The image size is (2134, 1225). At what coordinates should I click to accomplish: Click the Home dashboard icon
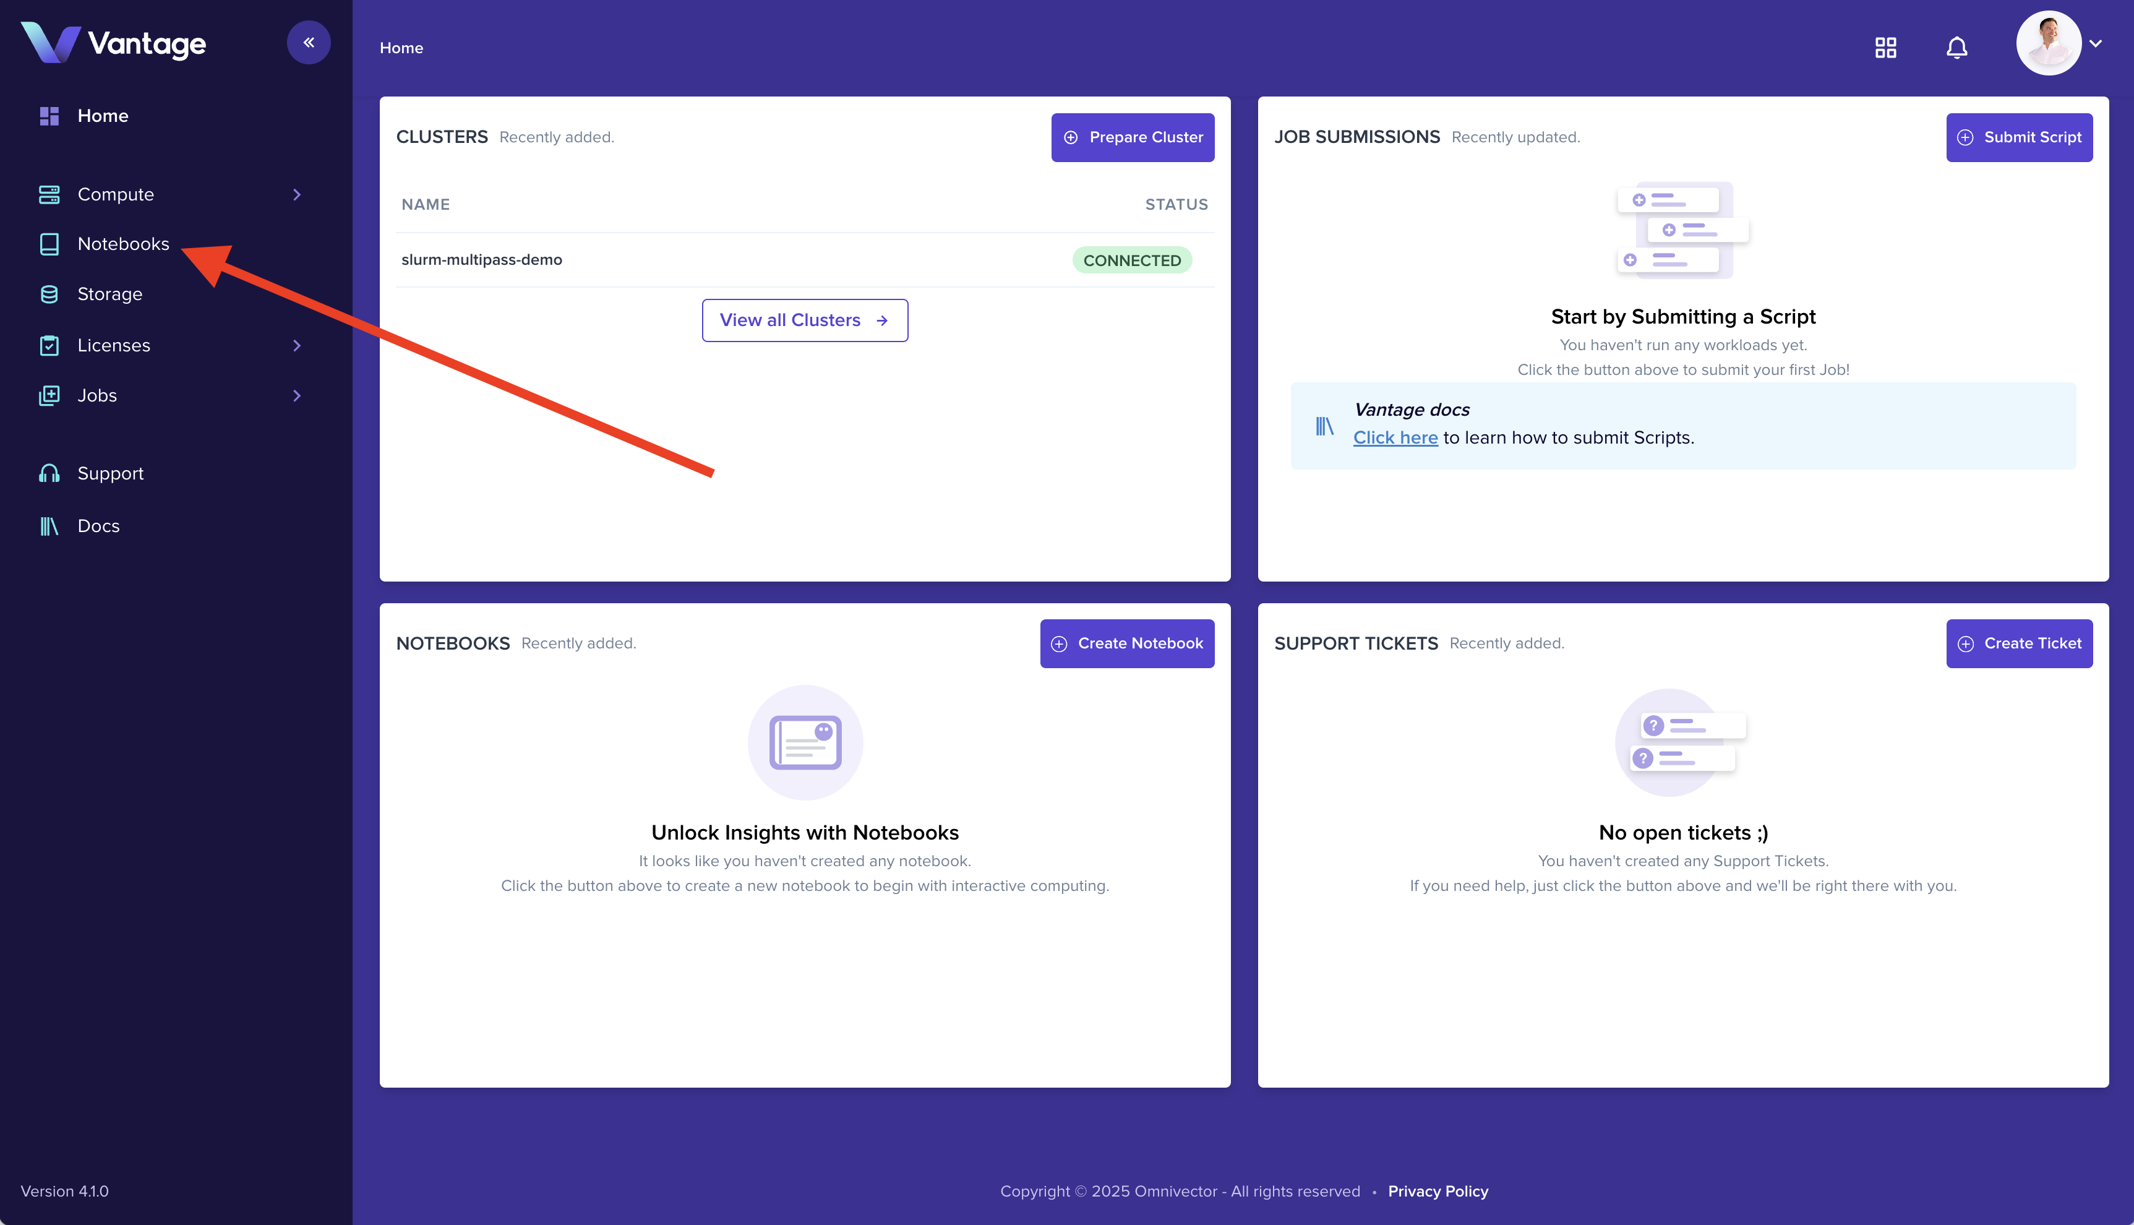[x=49, y=116]
